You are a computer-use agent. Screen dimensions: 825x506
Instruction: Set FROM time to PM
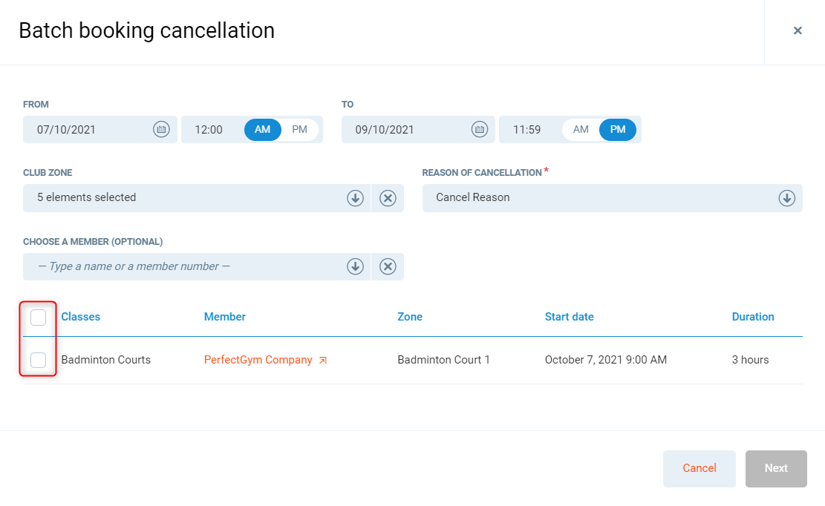(299, 129)
